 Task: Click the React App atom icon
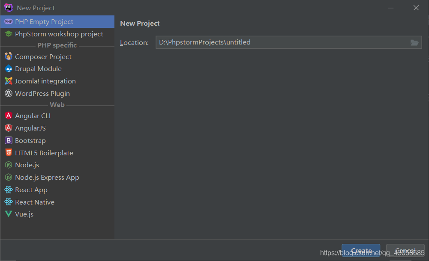tap(9, 190)
